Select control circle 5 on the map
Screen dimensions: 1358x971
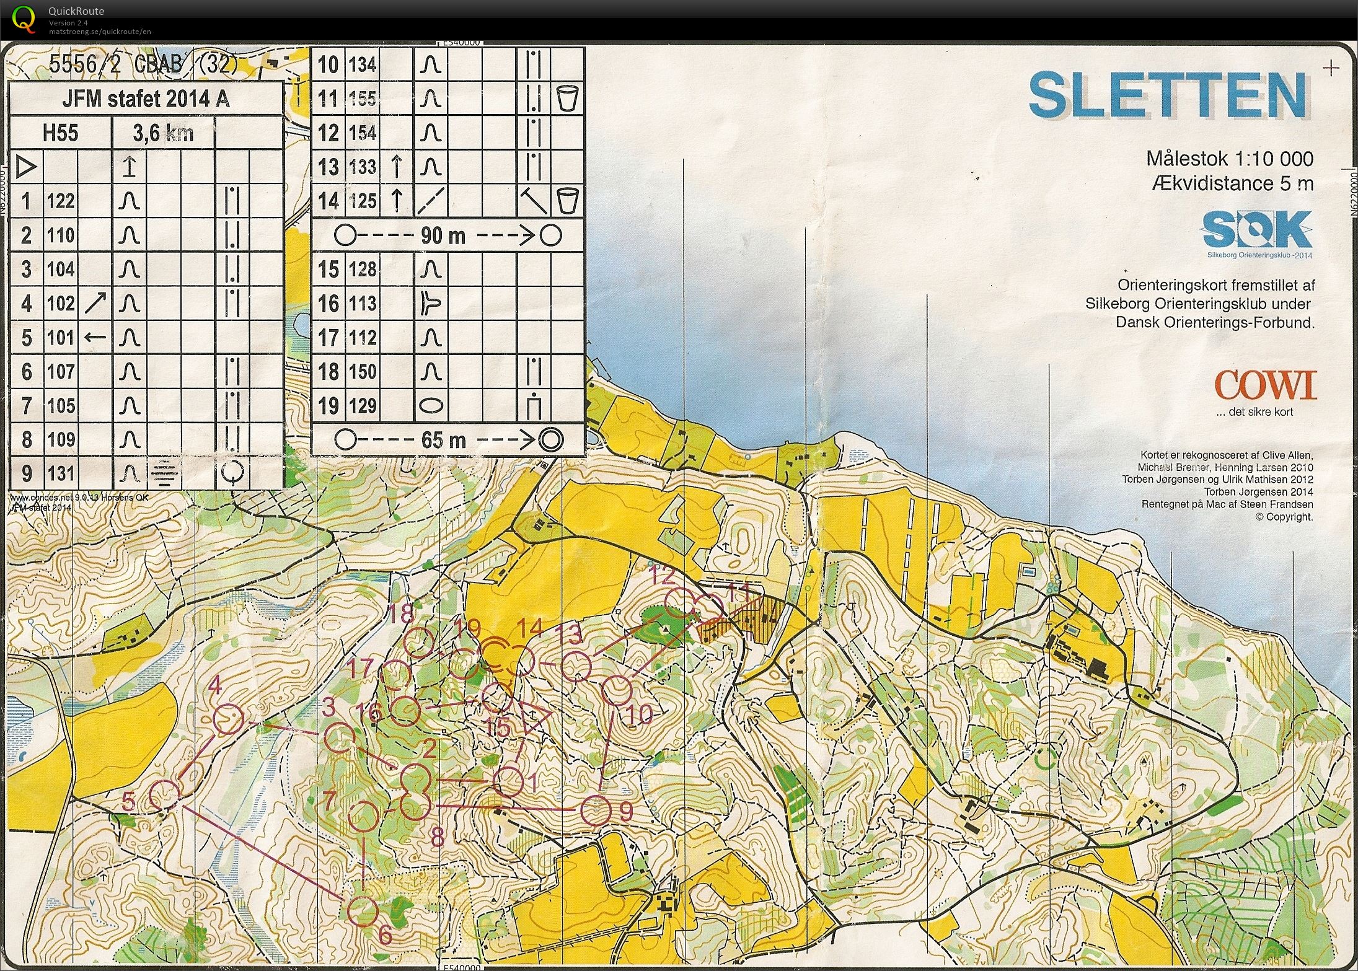pyautogui.click(x=165, y=795)
